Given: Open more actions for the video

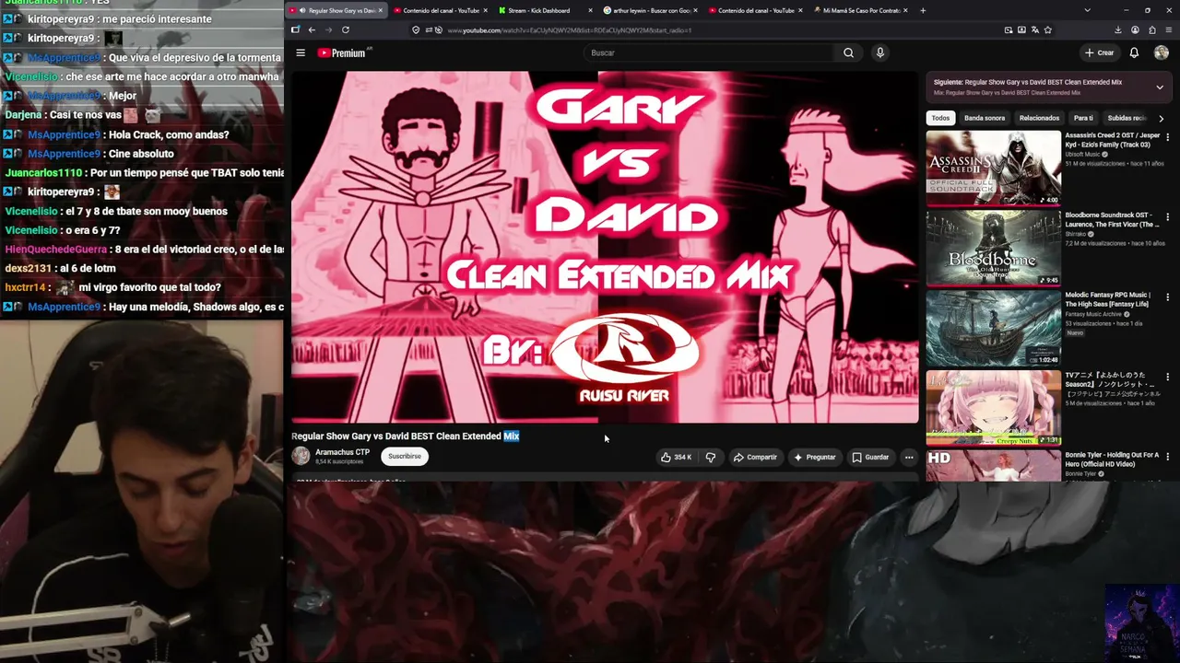Looking at the screenshot, I should (909, 457).
